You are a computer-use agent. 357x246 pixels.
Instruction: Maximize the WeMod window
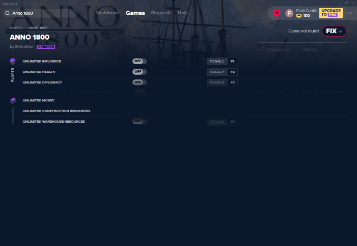(x=346, y=3)
